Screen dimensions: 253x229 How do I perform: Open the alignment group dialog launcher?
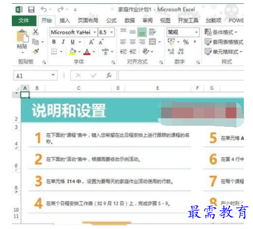(161, 62)
